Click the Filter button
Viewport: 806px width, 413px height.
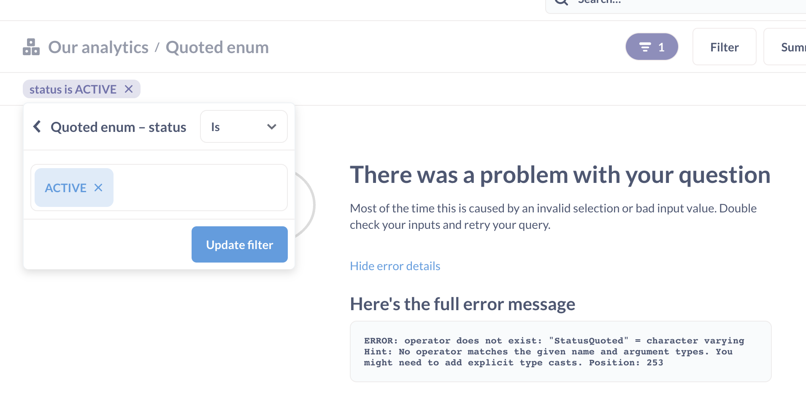[x=724, y=47]
